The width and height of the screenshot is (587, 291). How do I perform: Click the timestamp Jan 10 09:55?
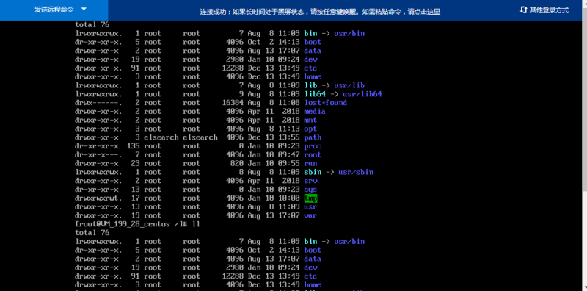pyautogui.click(x=274, y=163)
